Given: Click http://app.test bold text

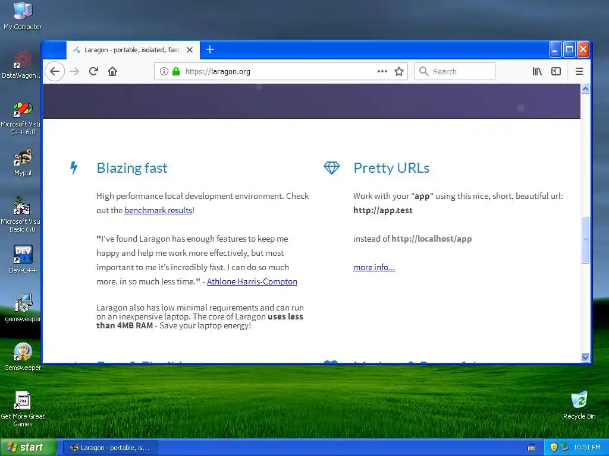Looking at the screenshot, I should 382,210.
